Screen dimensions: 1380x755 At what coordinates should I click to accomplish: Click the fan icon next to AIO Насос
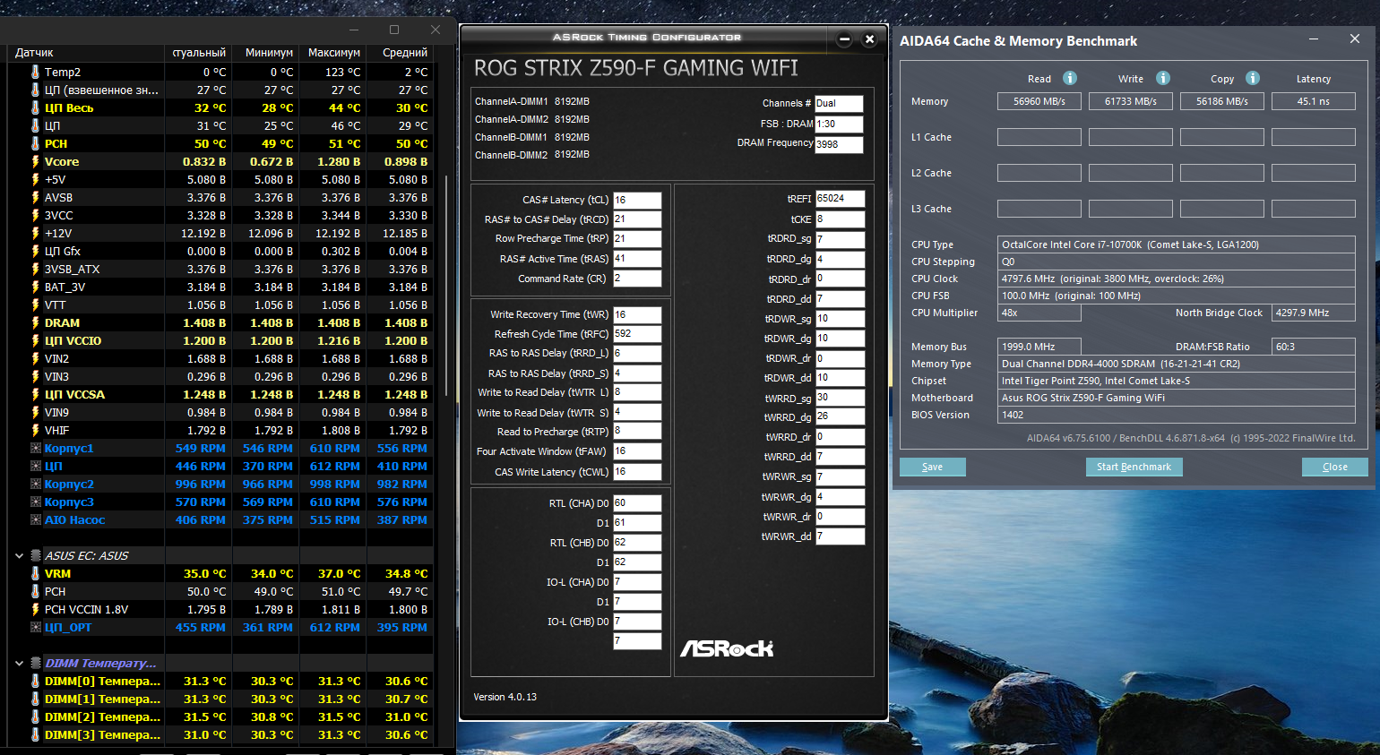click(35, 519)
